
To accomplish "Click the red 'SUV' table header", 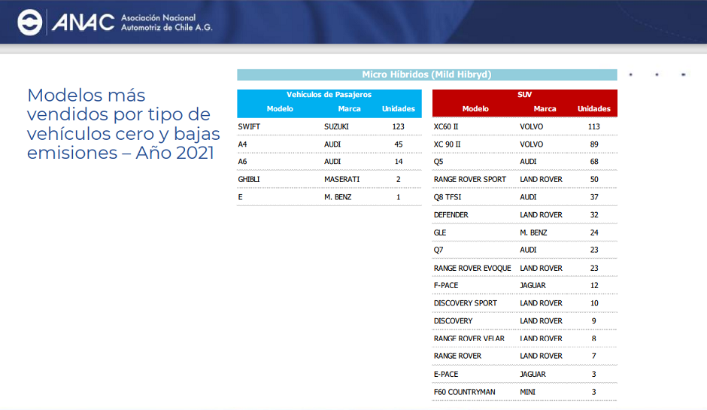I will (x=525, y=95).
